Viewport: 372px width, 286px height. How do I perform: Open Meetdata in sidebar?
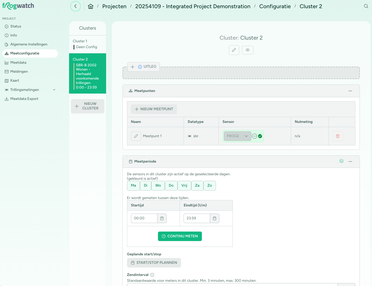[30, 63]
